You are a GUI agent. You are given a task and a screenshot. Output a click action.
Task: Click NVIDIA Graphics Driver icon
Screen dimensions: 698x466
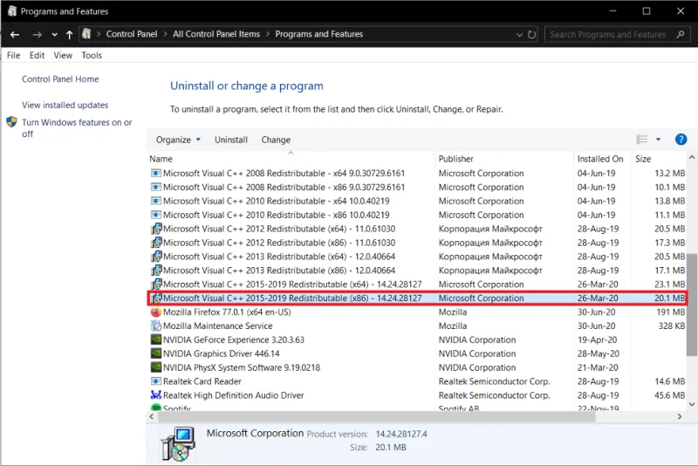point(156,353)
